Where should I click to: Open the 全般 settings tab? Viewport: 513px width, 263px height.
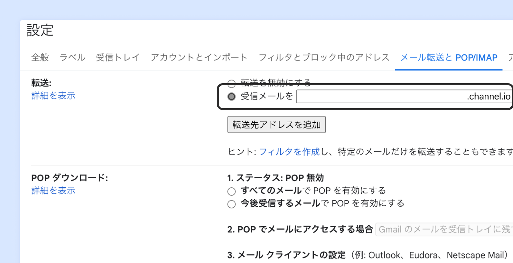(x=40, y=58)
